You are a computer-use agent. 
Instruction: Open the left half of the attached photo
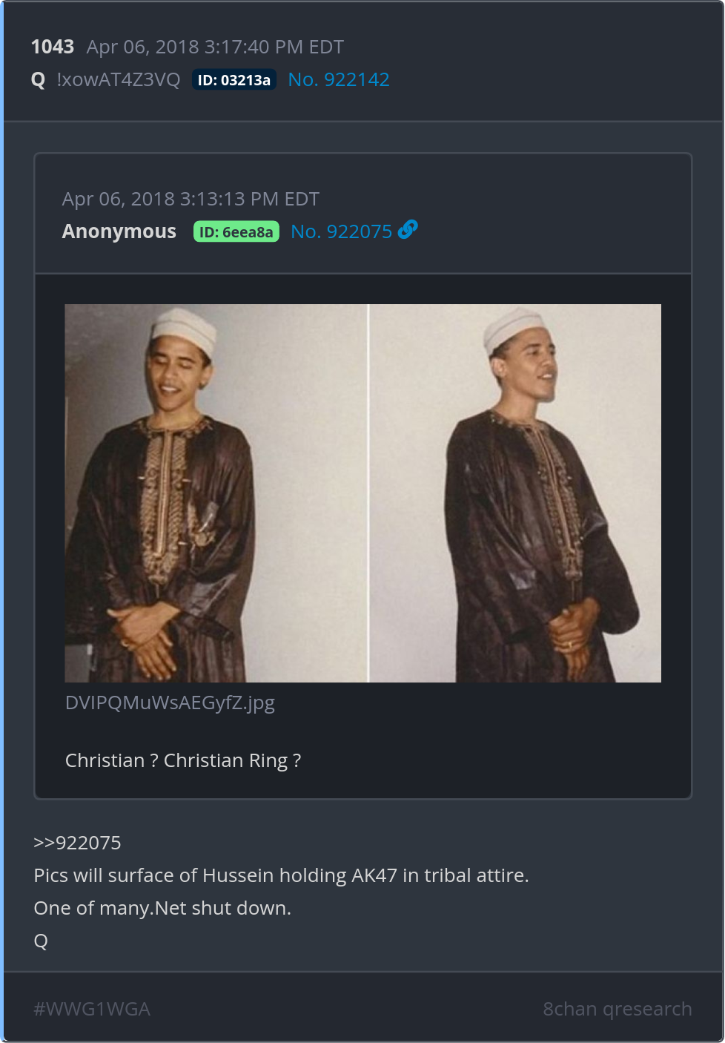click(216, 493)
